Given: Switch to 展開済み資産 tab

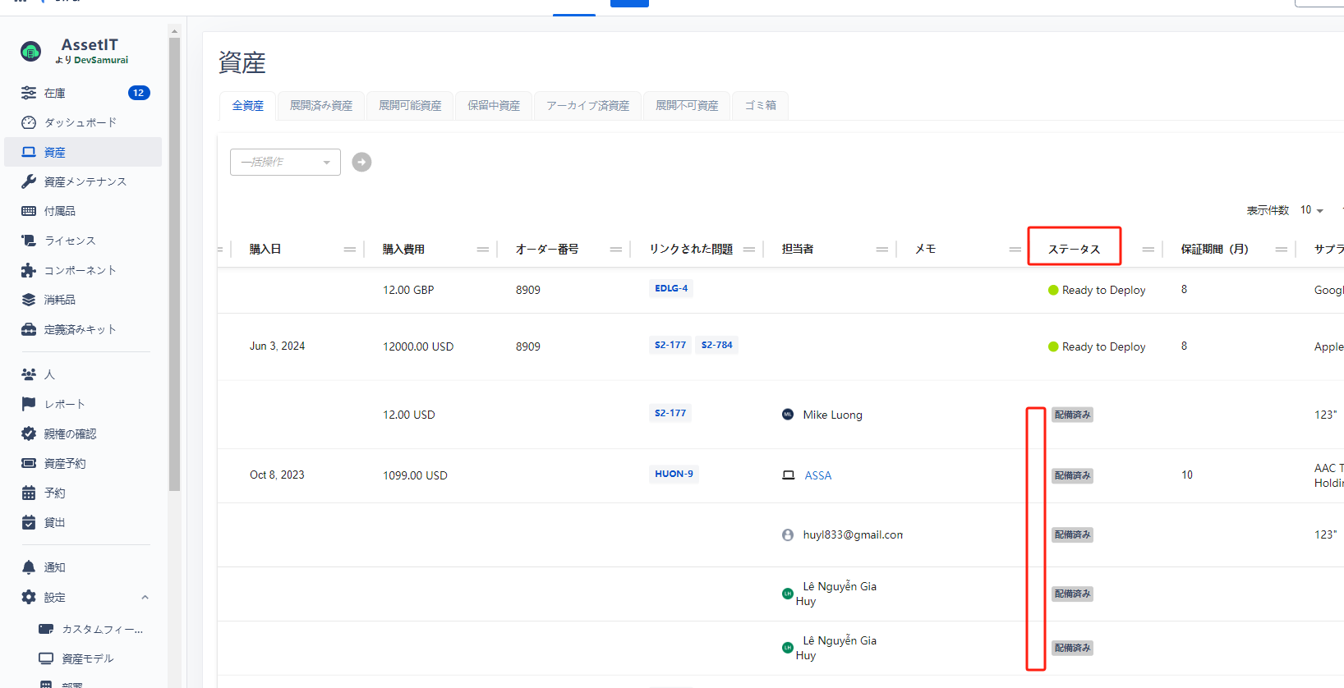Looking at the screenshot, I should point(320,106).
